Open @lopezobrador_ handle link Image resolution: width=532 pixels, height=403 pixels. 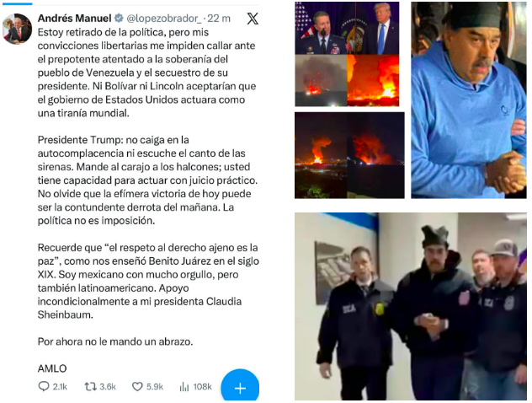click(164, 19)
